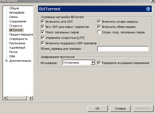Screen dimensions: 155x114
Task: Click the OK button
Action: point(98,109)
